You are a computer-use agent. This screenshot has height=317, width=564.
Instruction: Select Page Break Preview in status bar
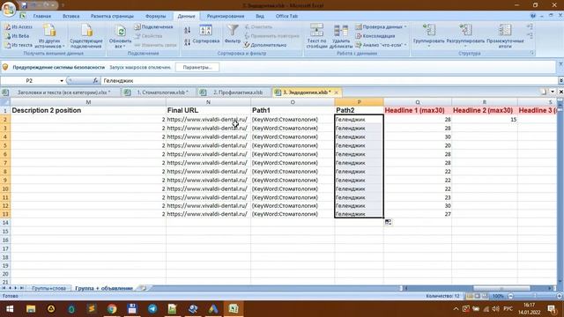pos(485,296)
